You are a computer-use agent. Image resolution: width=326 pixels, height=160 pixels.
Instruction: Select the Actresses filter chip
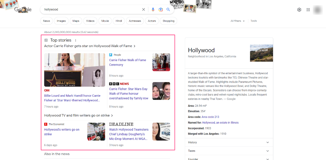point(135,21)
